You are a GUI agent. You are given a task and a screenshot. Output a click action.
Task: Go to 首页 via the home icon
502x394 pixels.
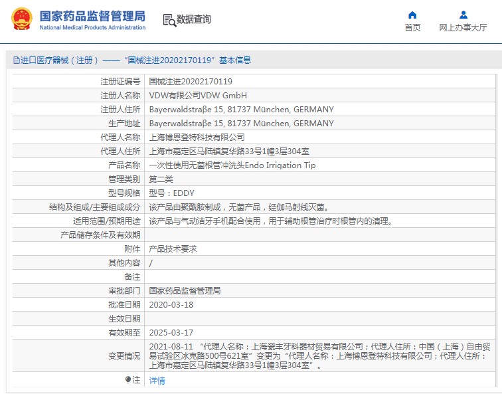(x=412, y=15)
